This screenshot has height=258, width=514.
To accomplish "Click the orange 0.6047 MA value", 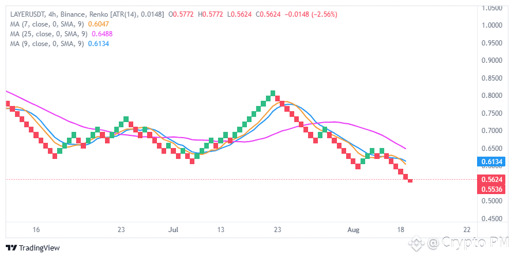I will [x=99, y=24].
